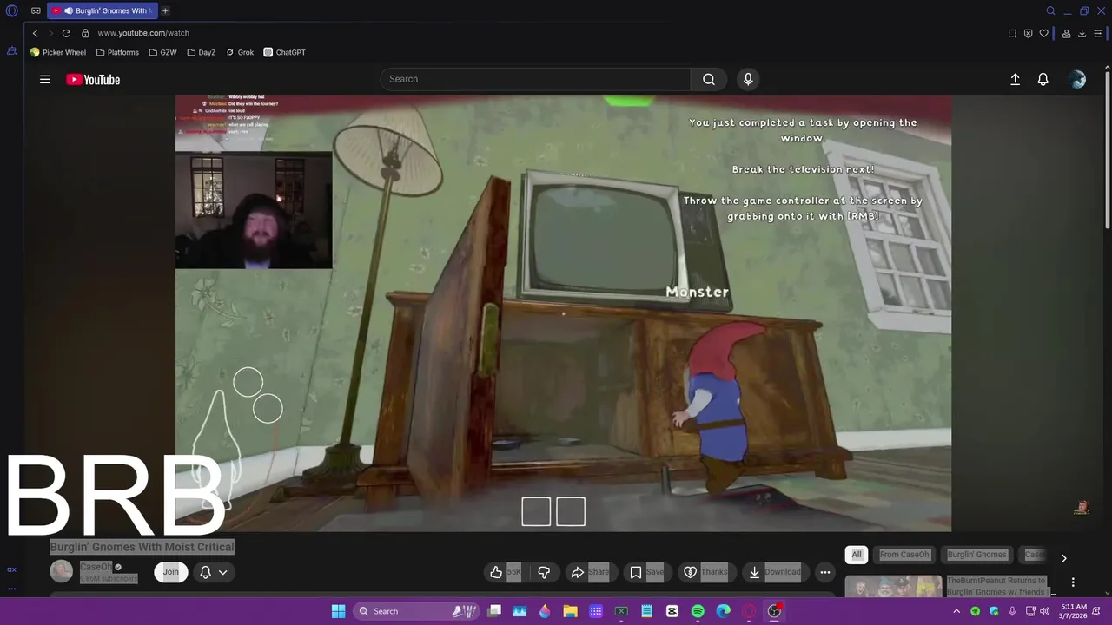Show hidden system tray icons
Viewport: 1112px width, 625px height.
tap(956, 611)
